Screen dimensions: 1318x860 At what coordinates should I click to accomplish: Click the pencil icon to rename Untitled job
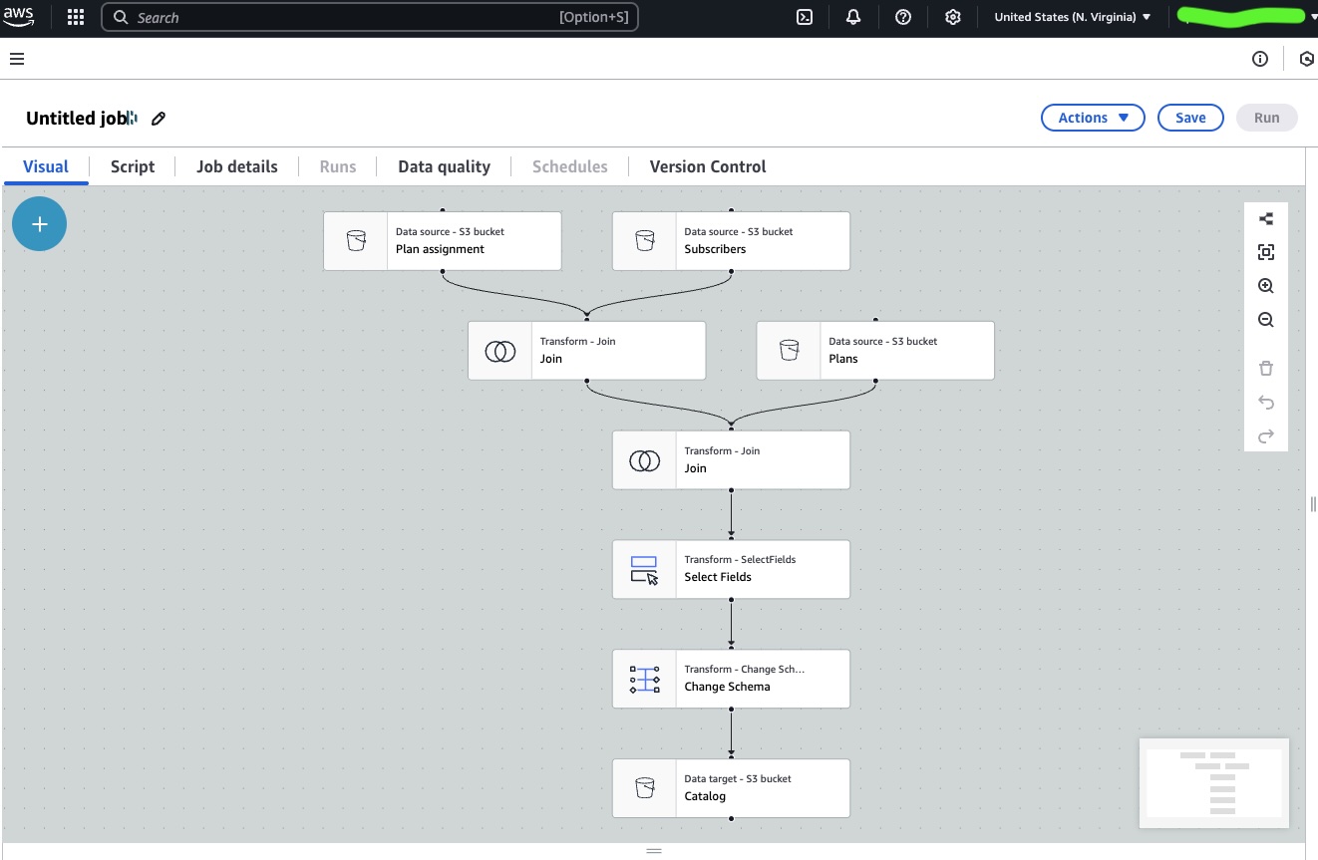coord(159,118)
